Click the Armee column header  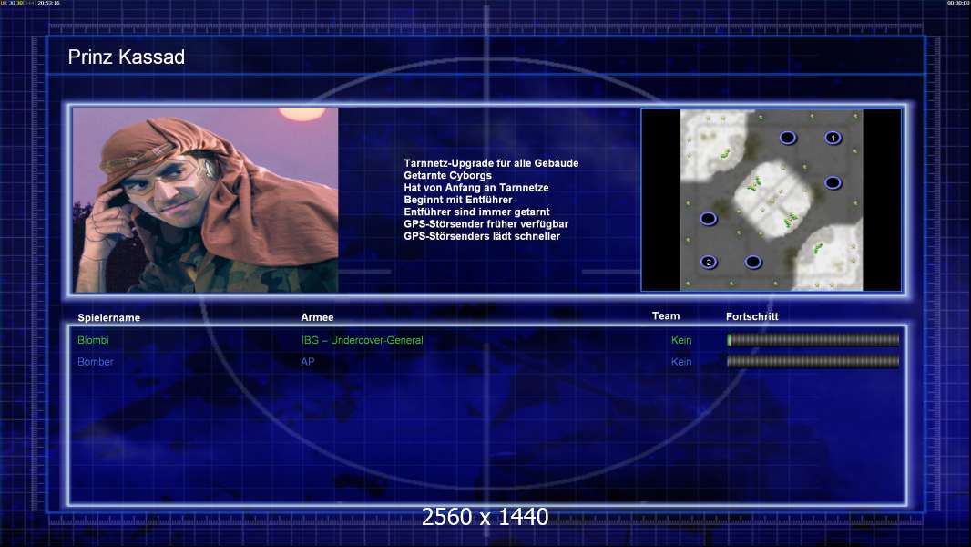click(317, 317)
